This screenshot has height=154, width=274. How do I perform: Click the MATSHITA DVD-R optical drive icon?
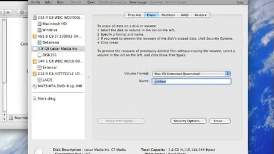point(35,86)
